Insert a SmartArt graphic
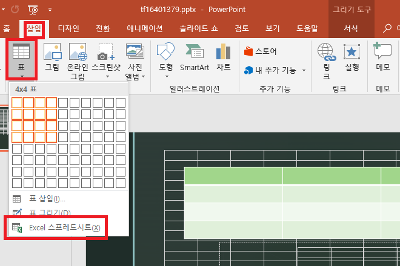 pos(195,57)
